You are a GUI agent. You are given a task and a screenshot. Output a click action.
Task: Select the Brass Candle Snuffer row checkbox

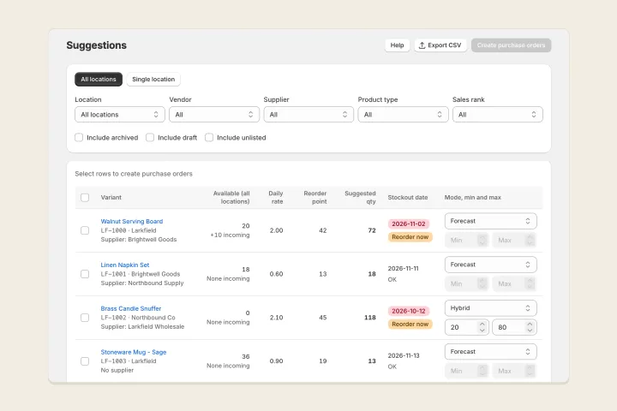tap(85, 318)
